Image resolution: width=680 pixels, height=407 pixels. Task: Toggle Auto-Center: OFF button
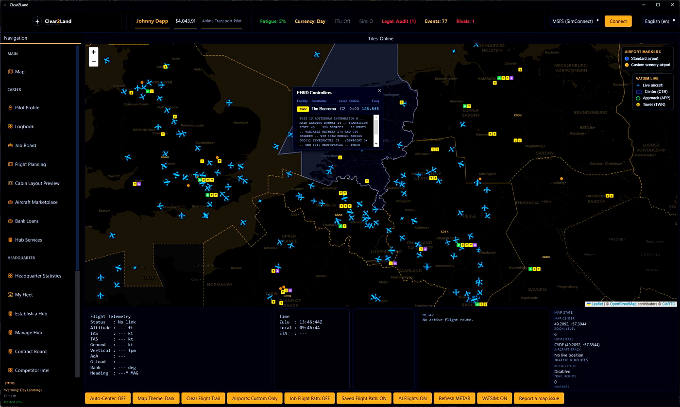(x=107, y=398)
